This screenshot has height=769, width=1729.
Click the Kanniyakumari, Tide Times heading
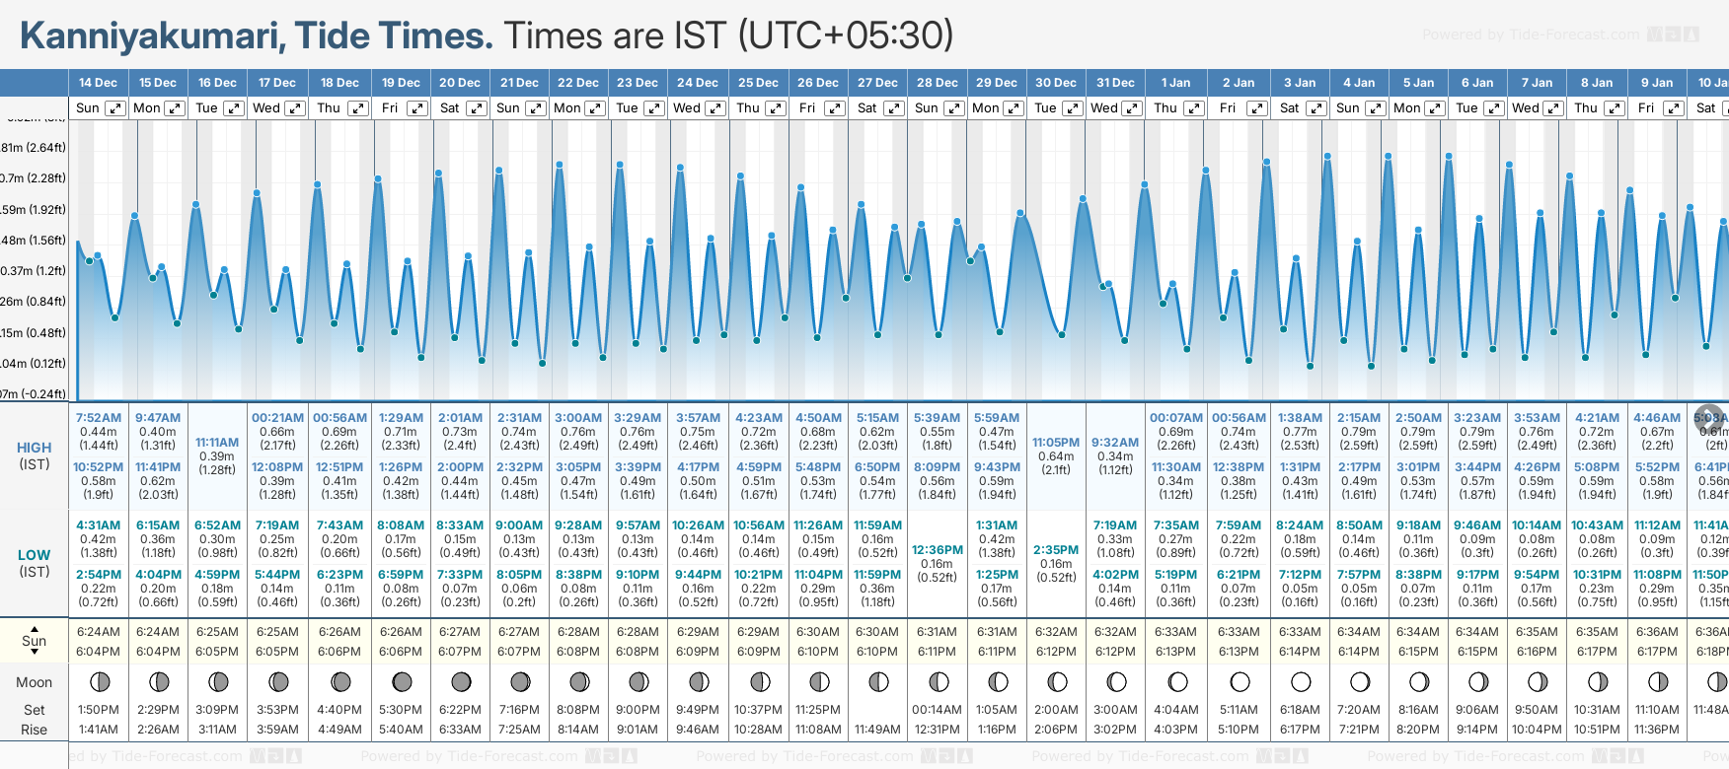(x=257, y=35)
